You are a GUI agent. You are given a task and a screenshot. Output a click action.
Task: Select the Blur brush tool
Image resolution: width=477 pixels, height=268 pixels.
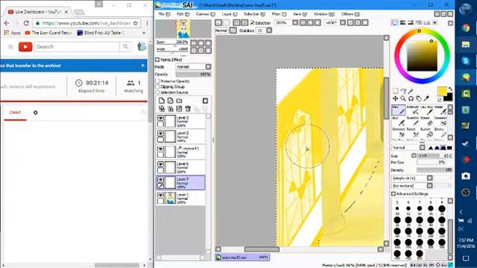pyautogui.click(x=398, y=121)
